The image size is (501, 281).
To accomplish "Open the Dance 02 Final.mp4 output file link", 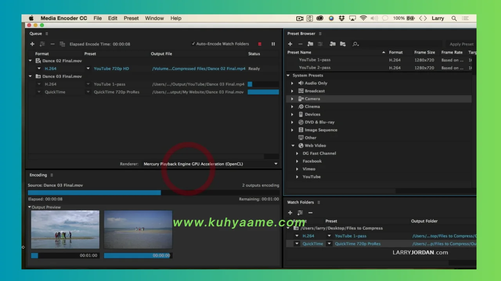I will coord(199,69).
